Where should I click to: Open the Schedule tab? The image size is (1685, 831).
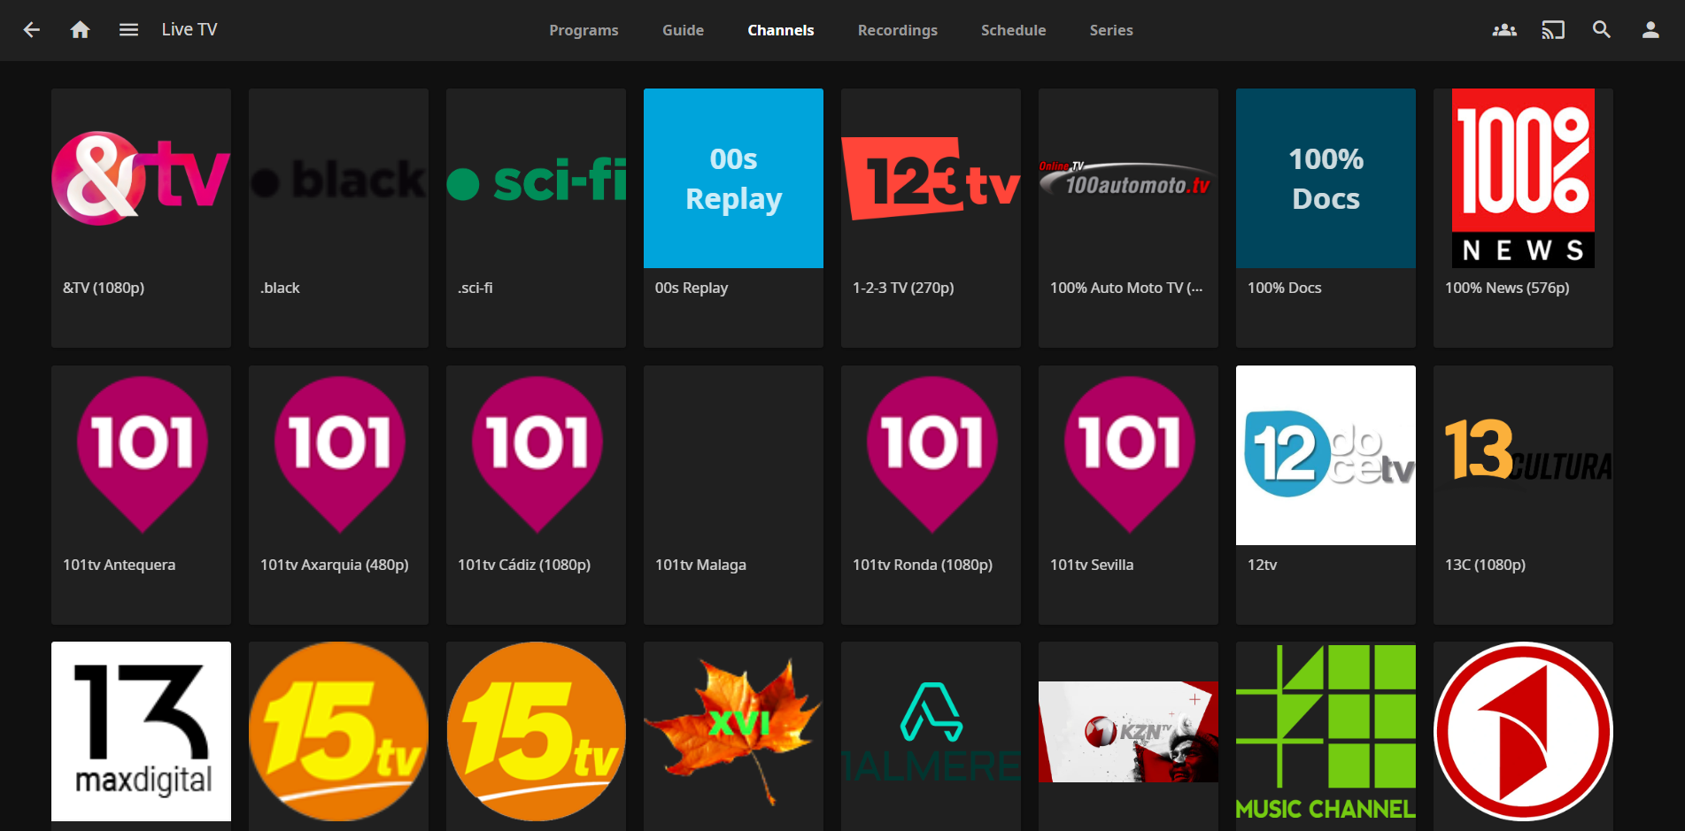(x=1013, y=30)
